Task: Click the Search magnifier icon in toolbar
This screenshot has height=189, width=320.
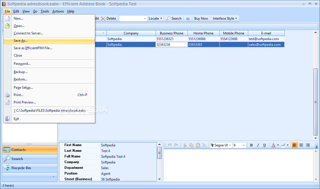Action: click(168, 18)
